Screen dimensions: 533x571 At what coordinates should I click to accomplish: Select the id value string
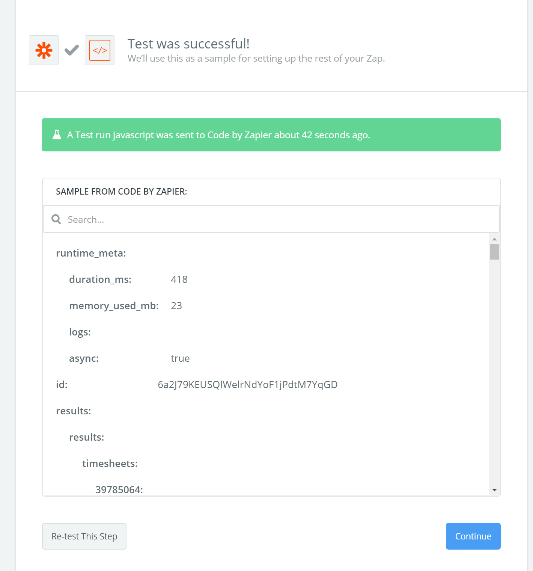pyautogui.click(x=248, y=385)
